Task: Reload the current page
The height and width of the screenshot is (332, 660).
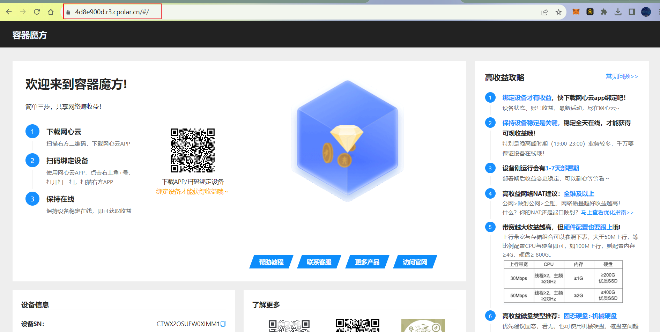Action: coord(37,12)
